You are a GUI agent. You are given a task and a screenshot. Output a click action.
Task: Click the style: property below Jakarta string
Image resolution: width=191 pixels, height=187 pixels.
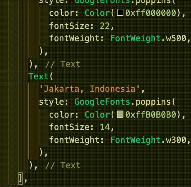(53, 102)
